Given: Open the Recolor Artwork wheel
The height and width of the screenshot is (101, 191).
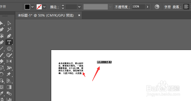Looking at the screenshot, I should point(157,7).
